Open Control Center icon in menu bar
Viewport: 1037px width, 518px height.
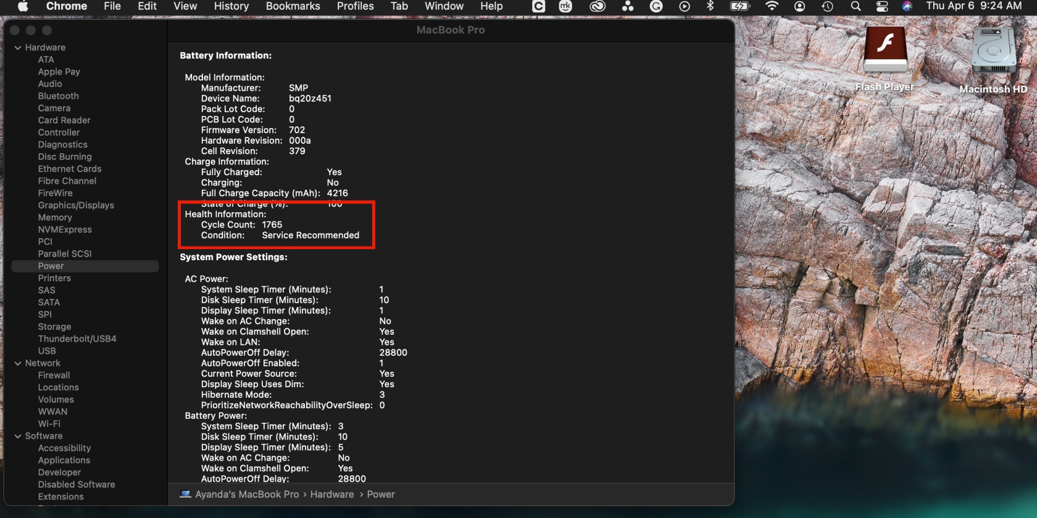point(882,6)
